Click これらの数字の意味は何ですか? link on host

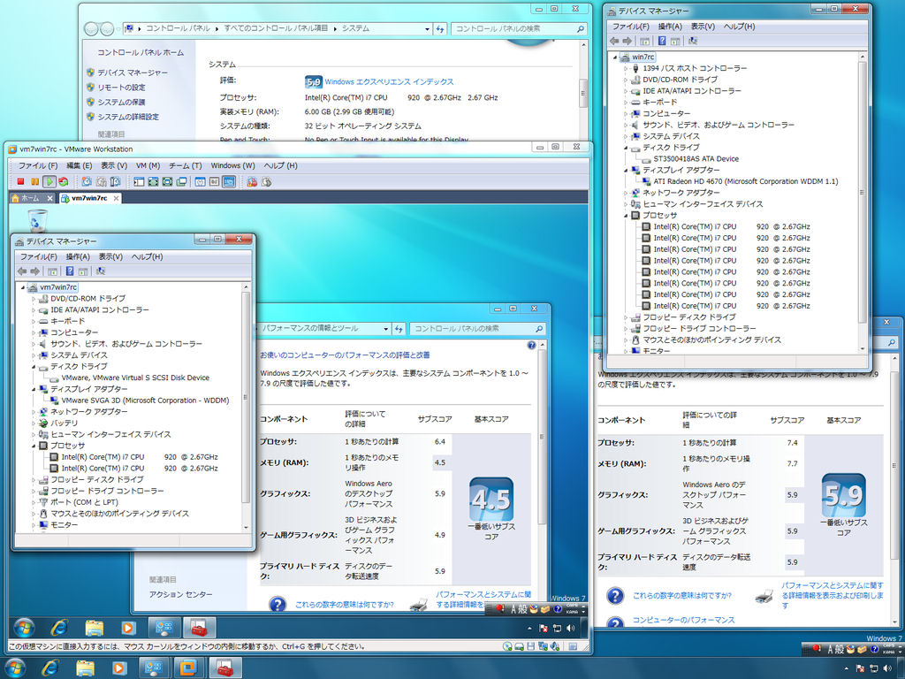pyautogui.click(x=682, y=595)
